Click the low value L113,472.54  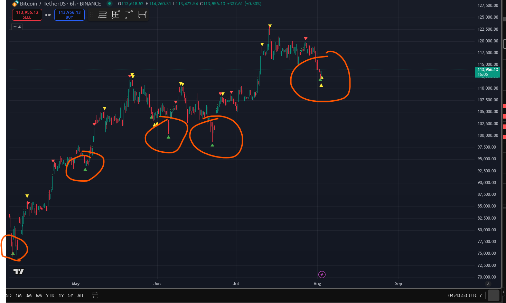pyautogui.click(x=186, y=4)
